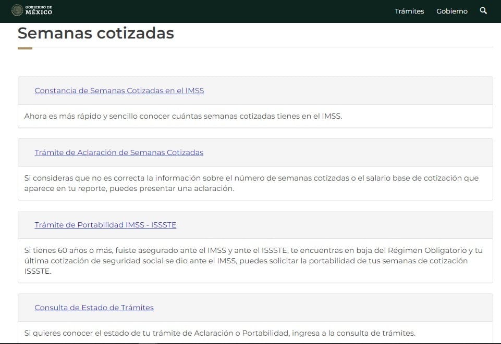Click the 'Ahora es más rápido y sencillo' description
Screen dimensions: 501x344
pyautogui.click(x=183, y=116)
